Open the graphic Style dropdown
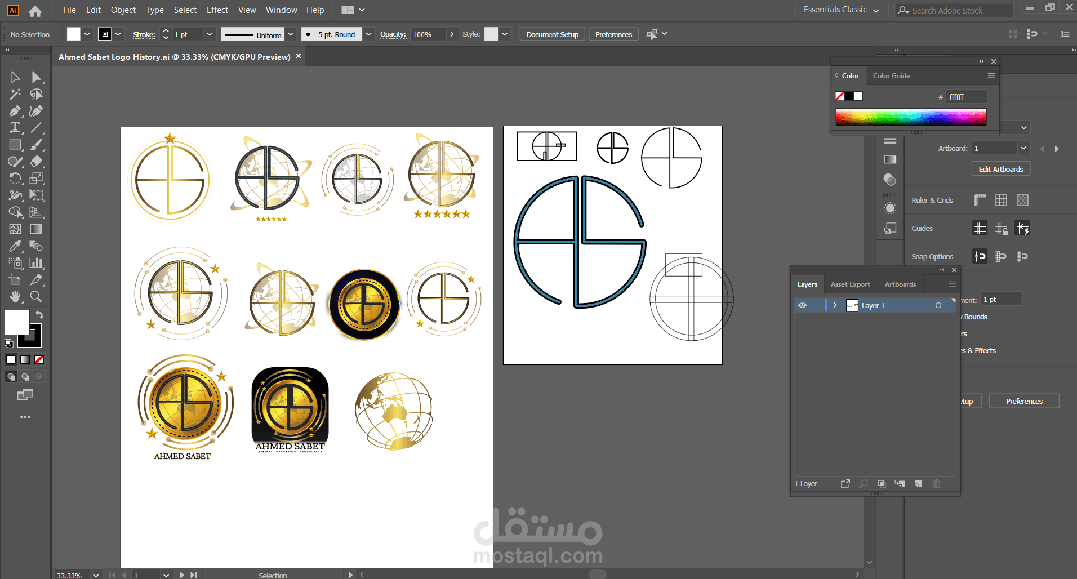The height and width of the screenshot is (579, 1077). (505, 34)
